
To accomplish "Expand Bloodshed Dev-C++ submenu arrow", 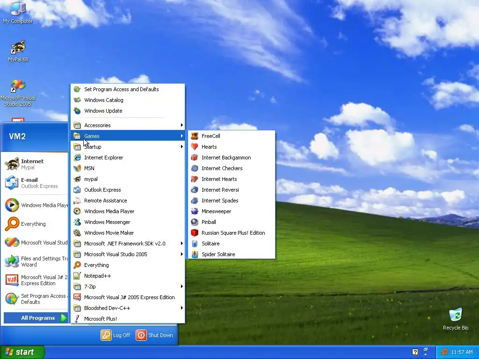I will [x=182, y=308].
